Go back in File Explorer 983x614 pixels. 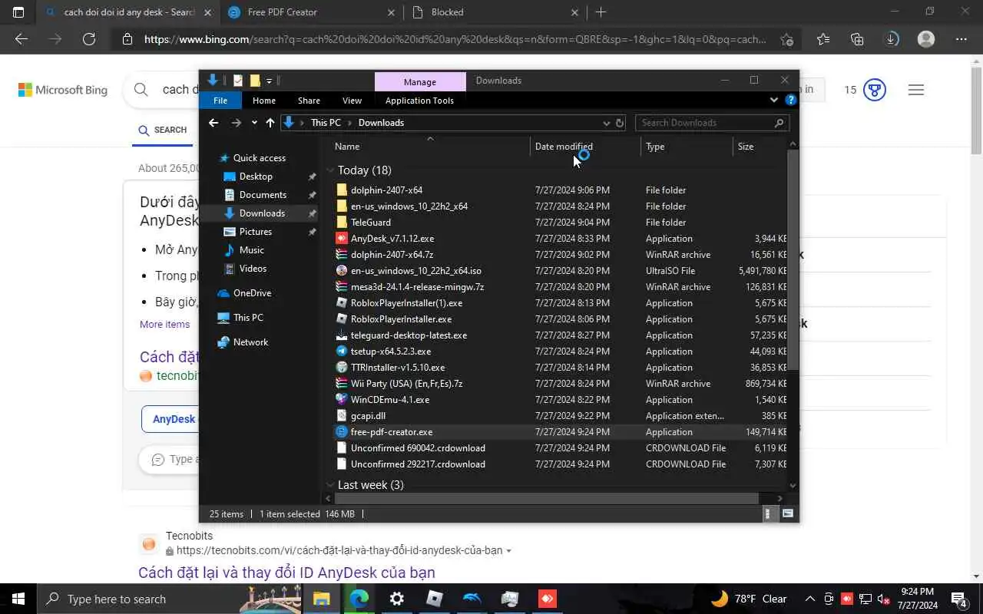(x=213, y=123)
